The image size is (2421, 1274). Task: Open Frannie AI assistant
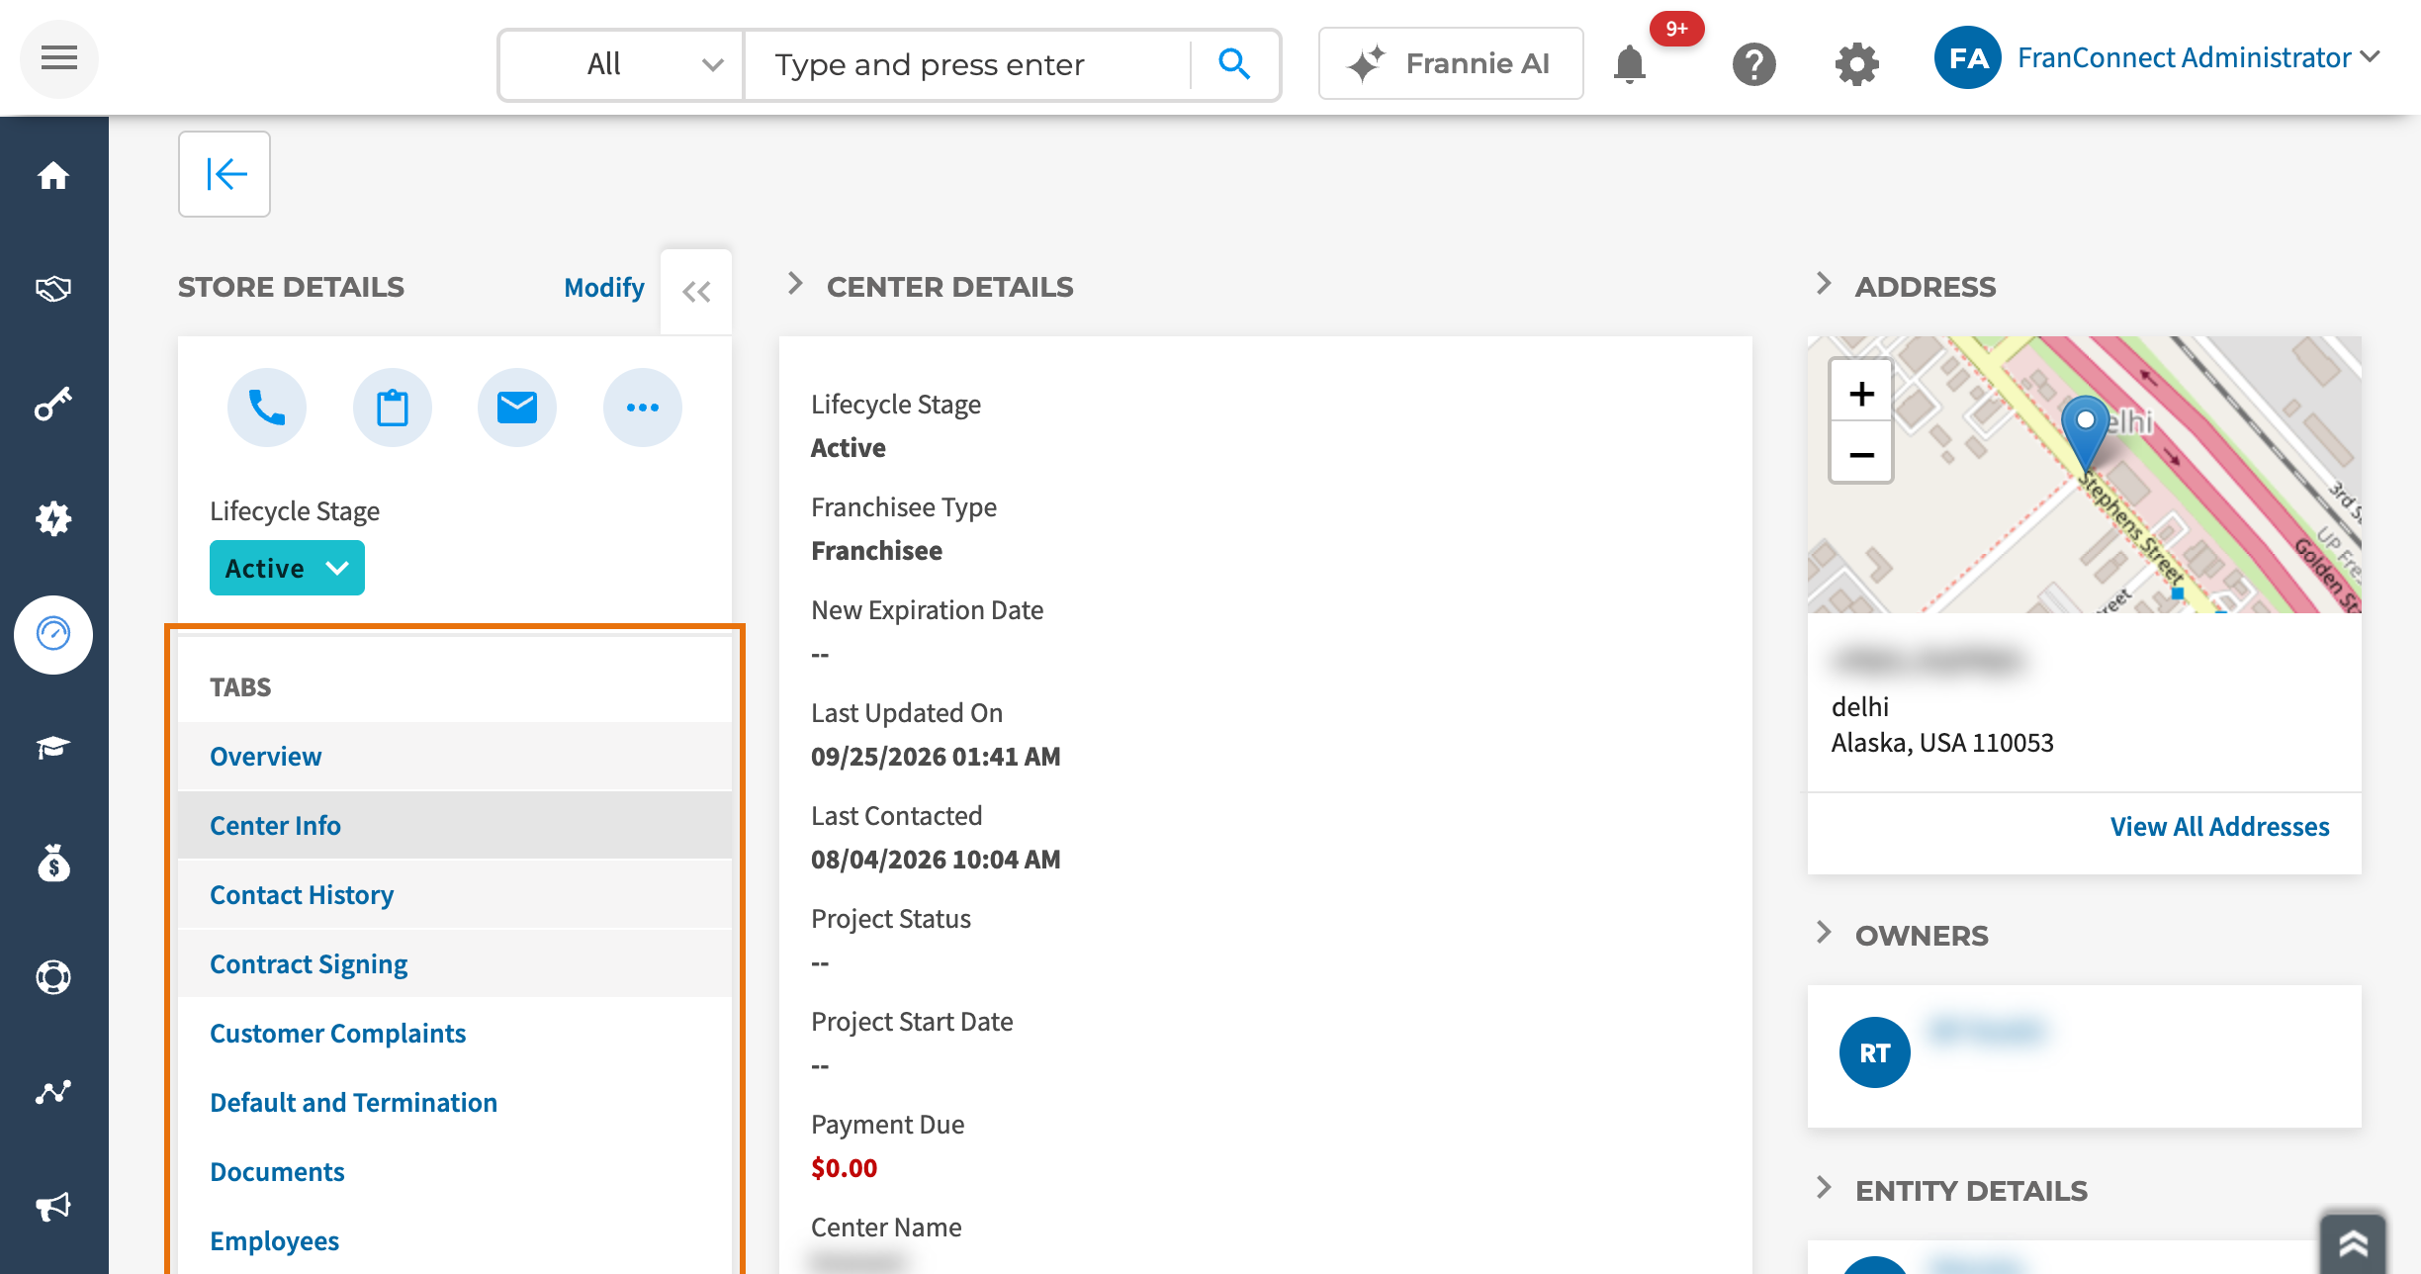pyautogui.click(x=1450, y=64)
